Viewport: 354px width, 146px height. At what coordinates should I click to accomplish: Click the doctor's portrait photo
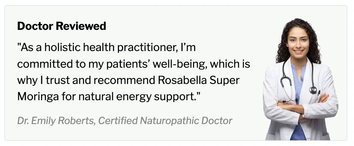pos(300,79)
